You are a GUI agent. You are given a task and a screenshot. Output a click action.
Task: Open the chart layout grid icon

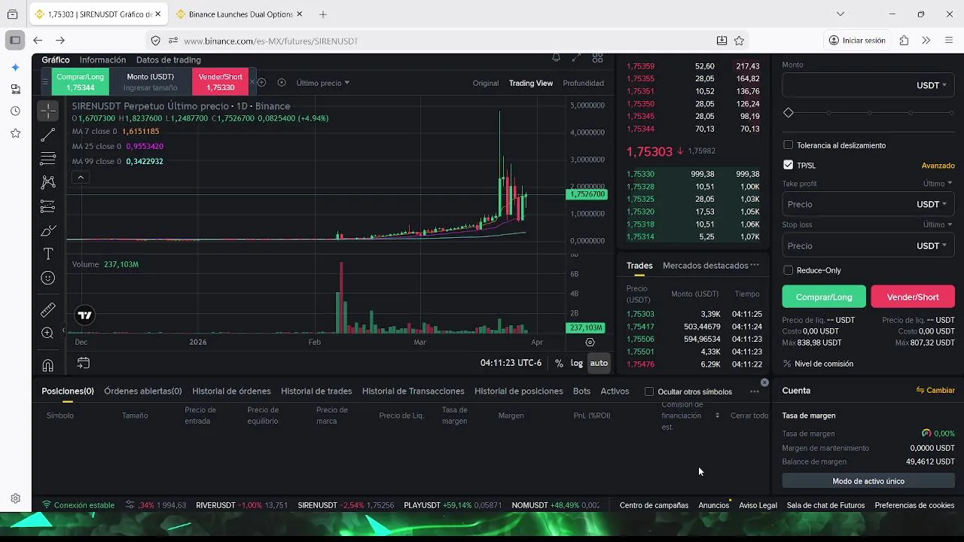[x=597, y=57]
